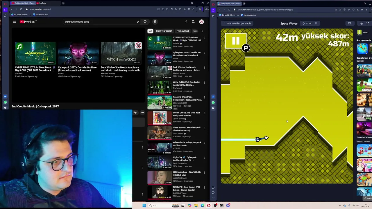Play Miki Matsubara Stay With Me thumbnail
The image size is (372, 209).
160,177
